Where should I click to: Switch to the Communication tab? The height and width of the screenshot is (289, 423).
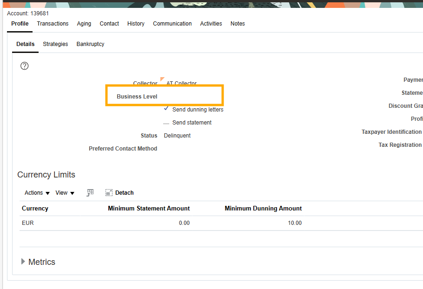coord(172,24)
